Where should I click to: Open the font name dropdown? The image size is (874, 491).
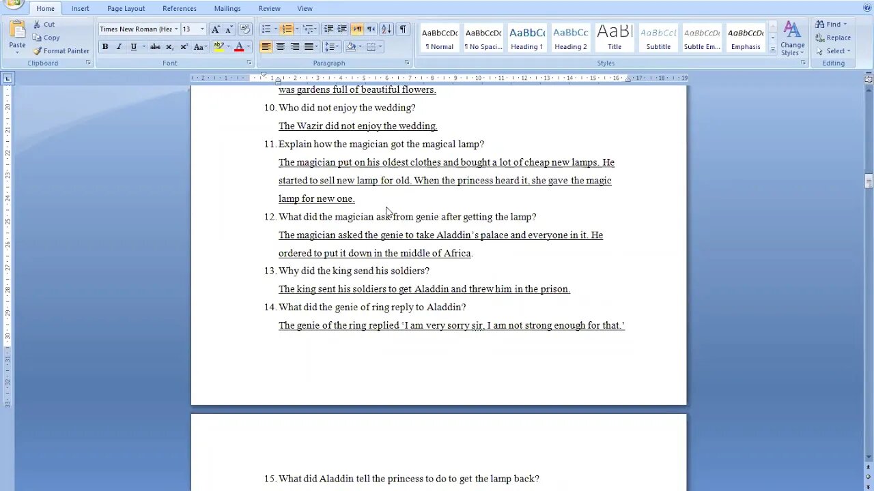176,29
